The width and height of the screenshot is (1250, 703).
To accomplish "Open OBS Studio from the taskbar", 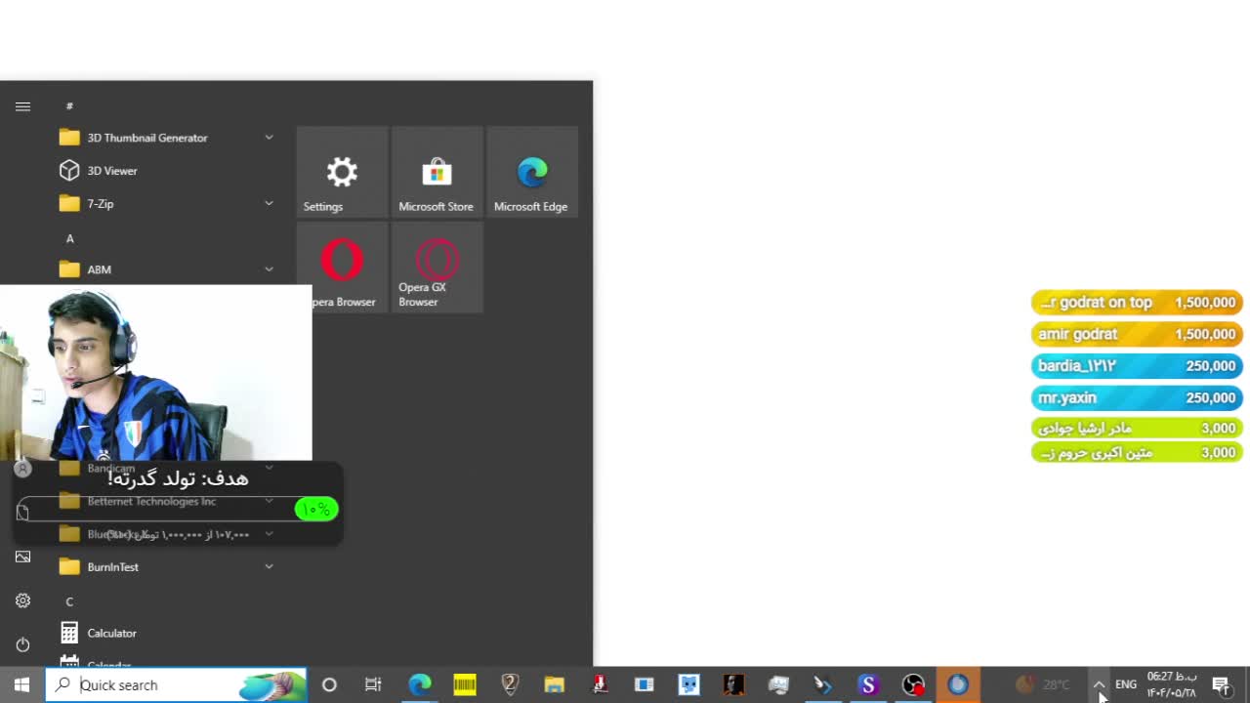I will 913,684.
